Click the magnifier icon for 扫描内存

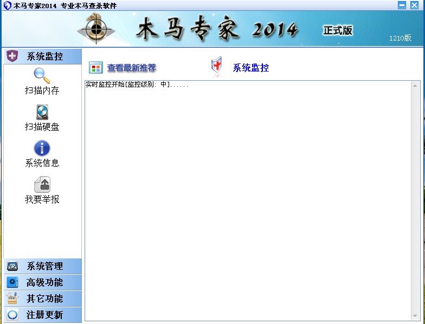[x=42, y=75]
